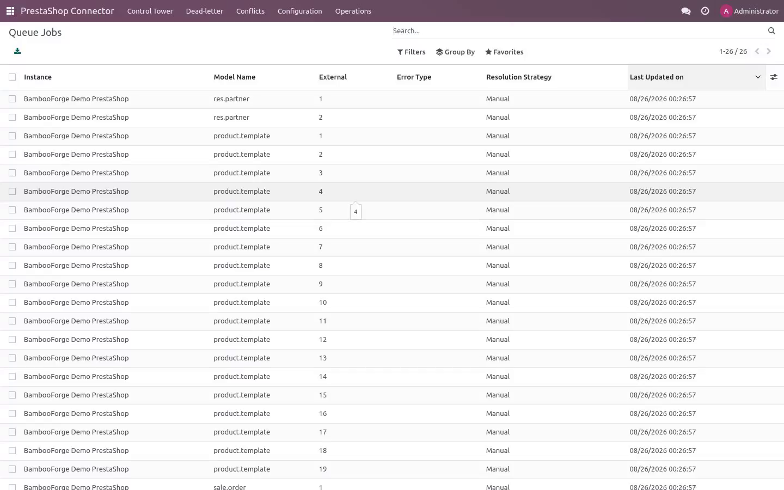Tick checkbox for res.partner external 2 row
Image resolution: width=784 pixels, height=490 pixels.
(x=13, y=118)
